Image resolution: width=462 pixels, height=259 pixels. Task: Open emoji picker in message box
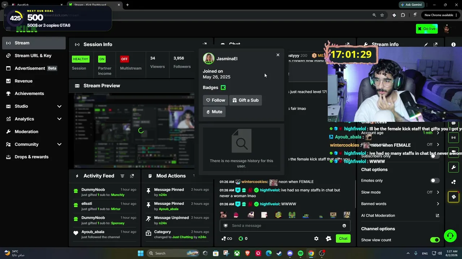point(344,226)
